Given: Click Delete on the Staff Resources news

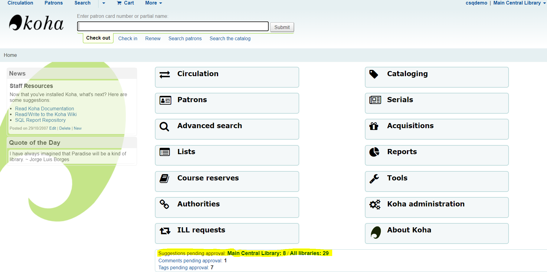Looking at the screenshot, I should (65, 128).
